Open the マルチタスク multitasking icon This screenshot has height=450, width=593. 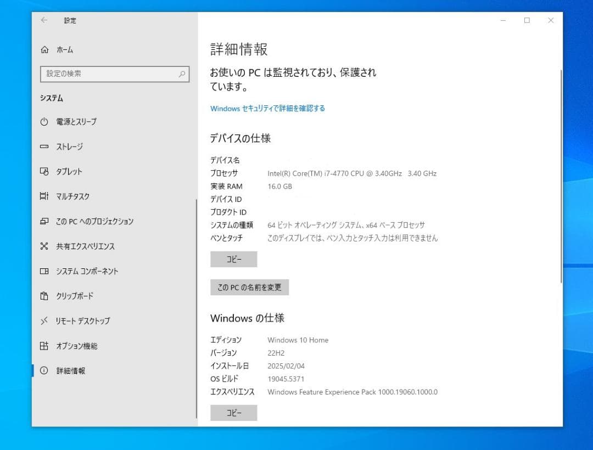(44, 196)
